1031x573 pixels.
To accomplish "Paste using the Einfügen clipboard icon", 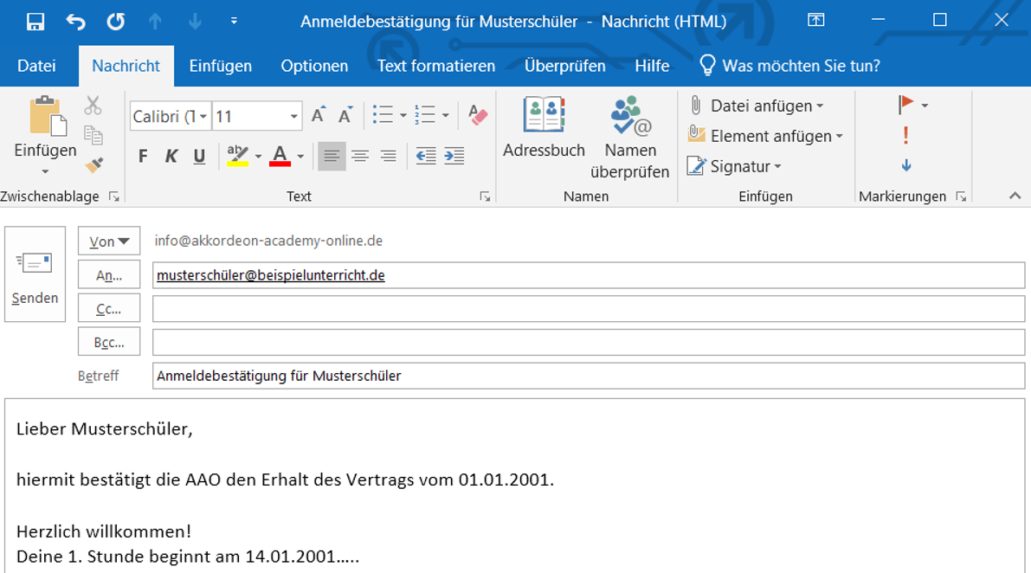I will 46,116.
